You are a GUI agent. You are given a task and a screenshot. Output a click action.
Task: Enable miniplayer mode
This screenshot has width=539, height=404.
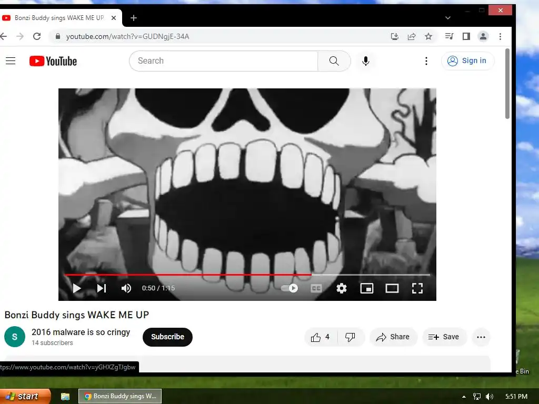coord(367,288)
